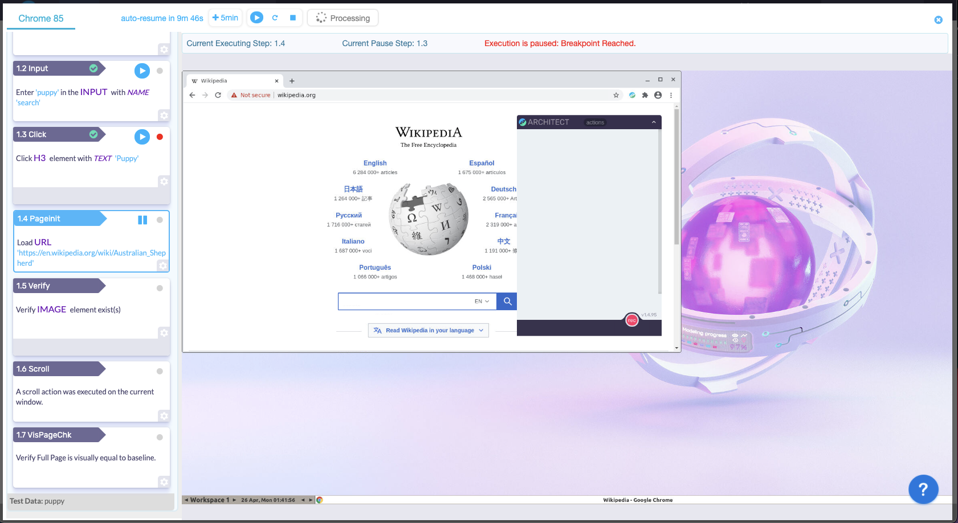Click Chrome icon in bottom taskbar
Image resolution: width=958 pixels, height=523 pixels.
(x=320, y=500)
